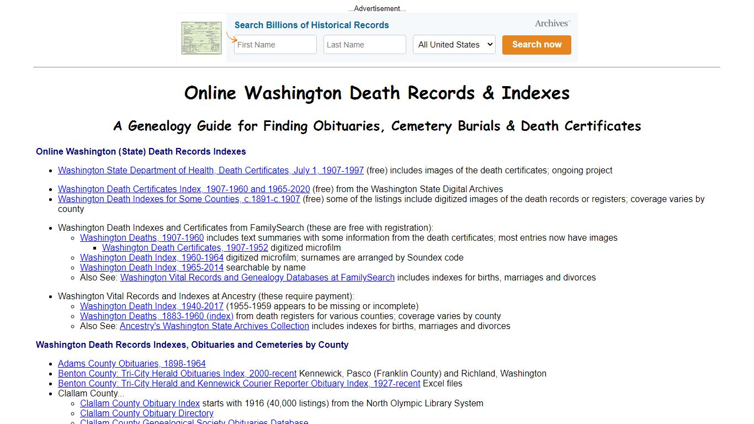Open Washington Death Index, 1940-2017 Ancestry link
Screen dimensions: 754x424
coord(152,306)
